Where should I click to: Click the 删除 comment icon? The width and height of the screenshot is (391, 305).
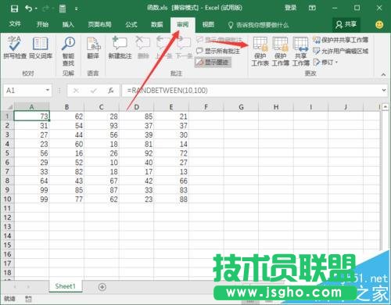point(143,48)
